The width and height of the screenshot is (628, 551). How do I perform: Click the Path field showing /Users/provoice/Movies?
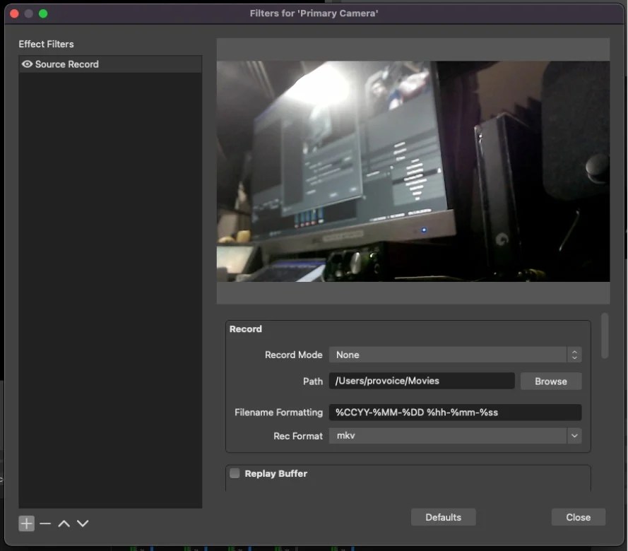point(421,381)
